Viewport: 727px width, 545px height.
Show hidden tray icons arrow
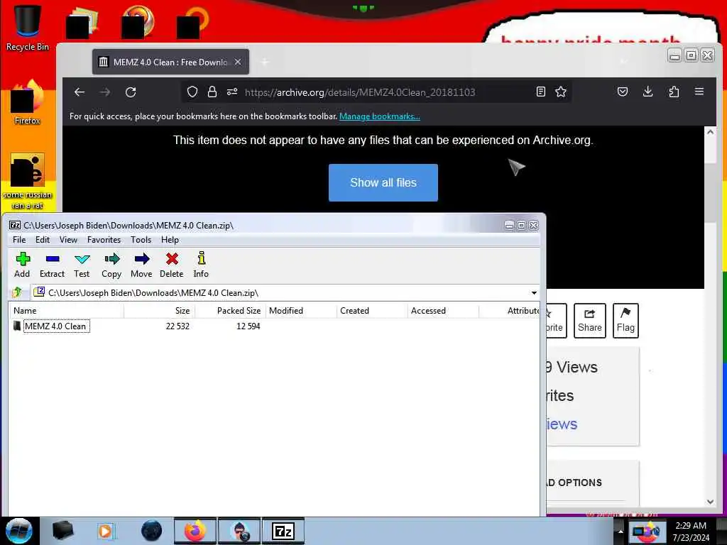coord(621,532)
